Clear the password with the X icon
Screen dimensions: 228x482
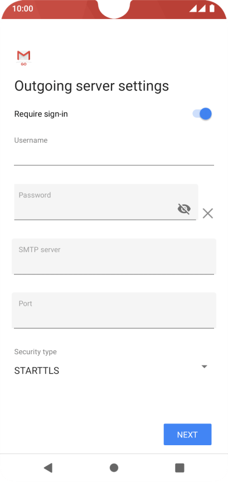click(208, 213)
